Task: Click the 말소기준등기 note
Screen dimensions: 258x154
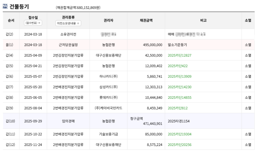Action: pos(177,45)
